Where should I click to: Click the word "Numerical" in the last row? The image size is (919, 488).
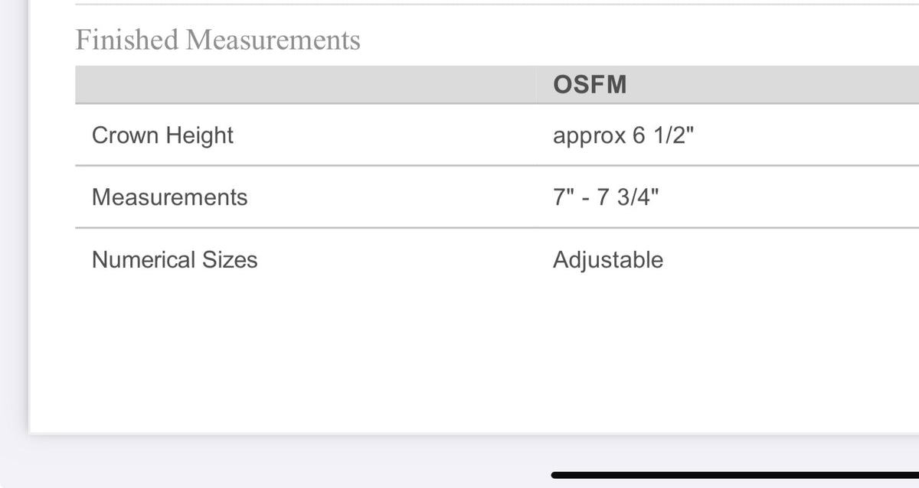[143, 260]
